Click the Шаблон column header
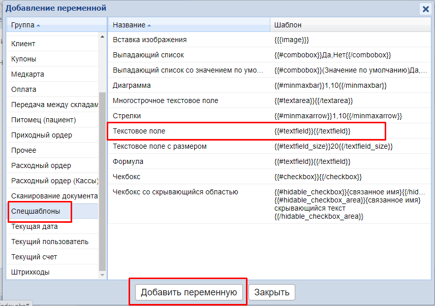 (x=288, y=25)
